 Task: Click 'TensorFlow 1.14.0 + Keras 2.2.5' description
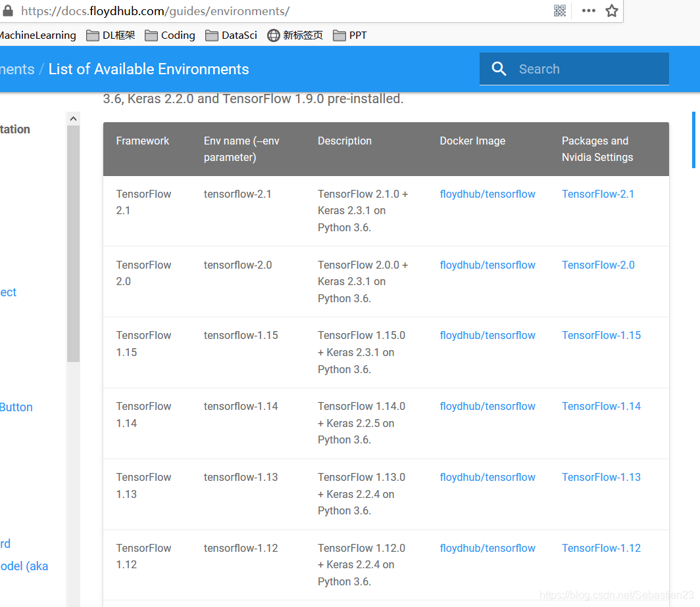(362, 423)
